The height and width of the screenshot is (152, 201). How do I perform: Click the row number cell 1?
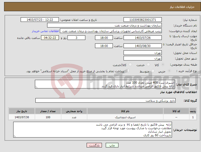coord(193,117)
